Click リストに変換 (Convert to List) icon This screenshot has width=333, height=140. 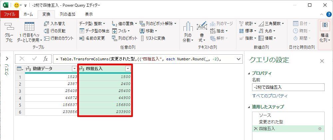143,38
